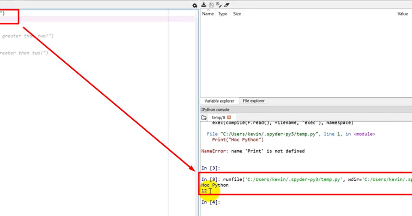Click the Value column header
This screenshot has width=412, height=216.
tap(402, 14)
